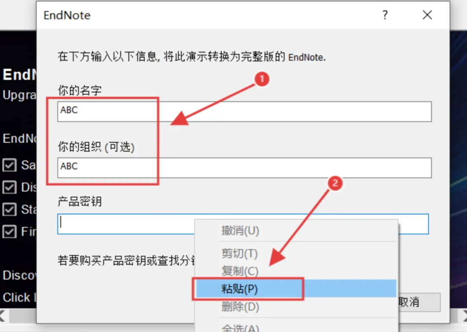Viewport: 467px width, 332px height.
Task: Choose 粘贴(P) from the context menu
Action: coord(296,288)
